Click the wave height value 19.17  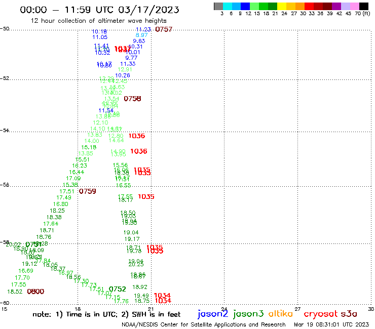click(132, 239)
